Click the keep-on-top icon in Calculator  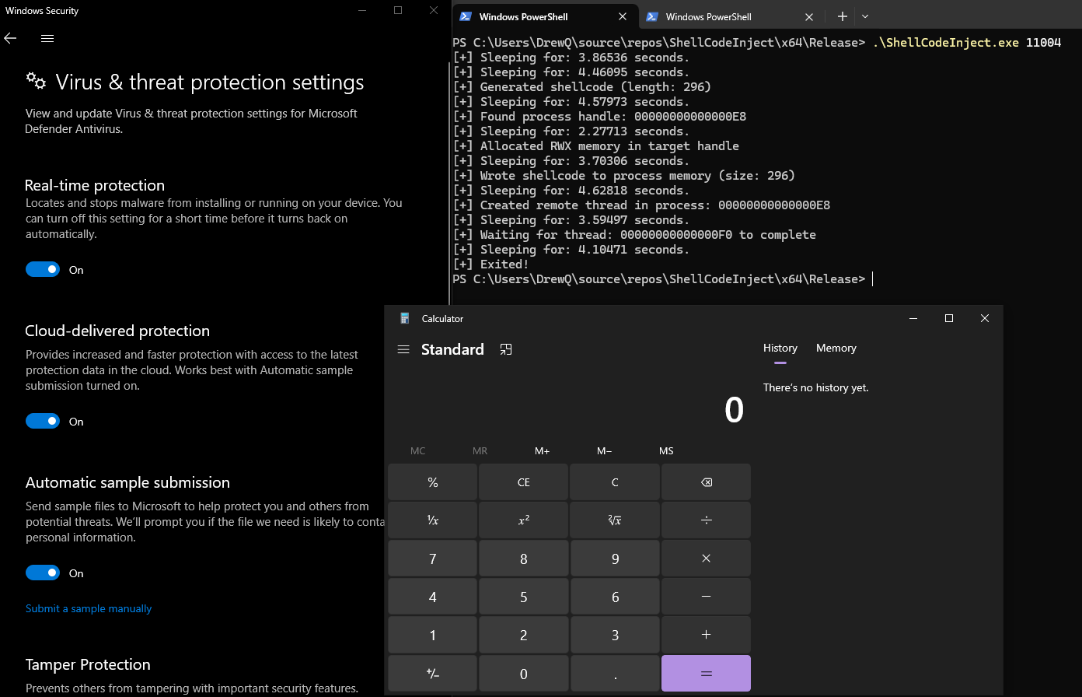[x=506, y=349]
